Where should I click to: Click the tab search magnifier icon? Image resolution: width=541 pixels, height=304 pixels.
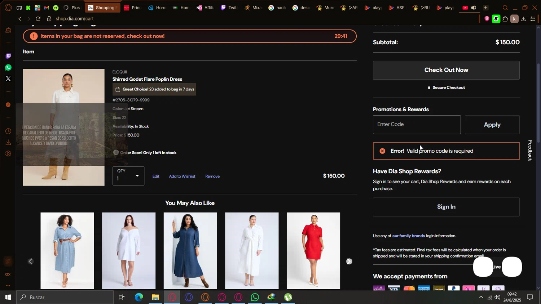point(505,8)
